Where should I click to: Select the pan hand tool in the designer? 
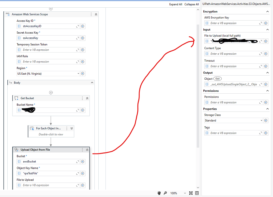tap(160, 193)
